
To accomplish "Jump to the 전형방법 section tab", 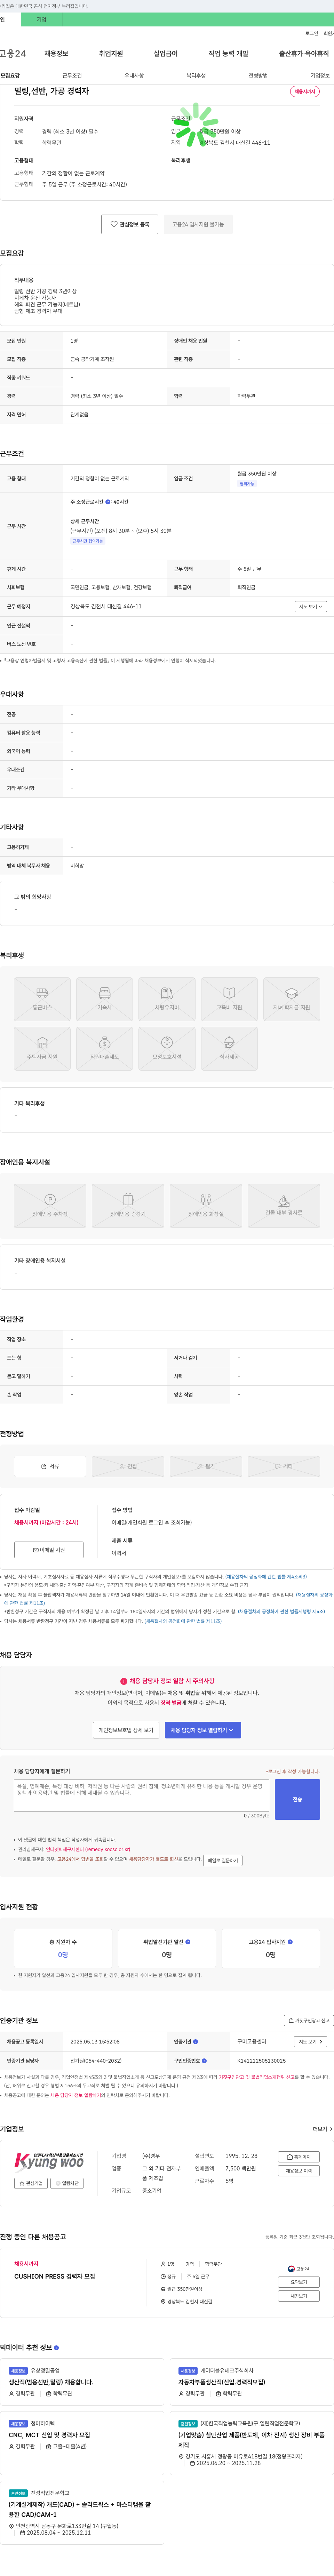I will [258, 75].
